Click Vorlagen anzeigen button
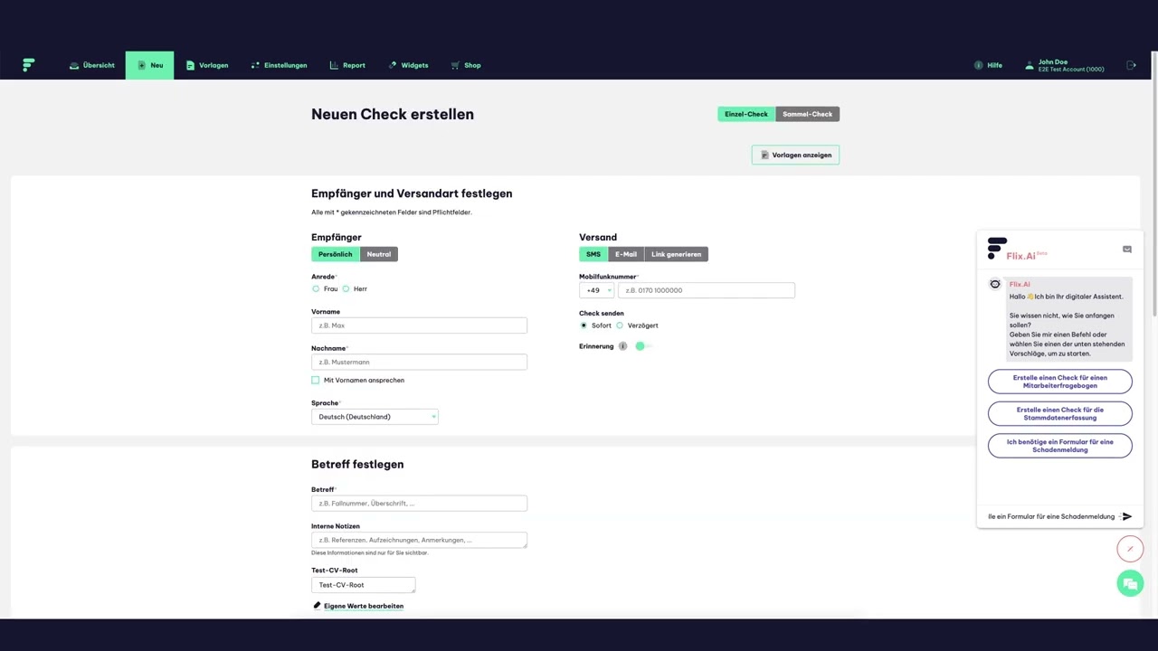Screen dimensions: 1158x651 coord(795,155)
